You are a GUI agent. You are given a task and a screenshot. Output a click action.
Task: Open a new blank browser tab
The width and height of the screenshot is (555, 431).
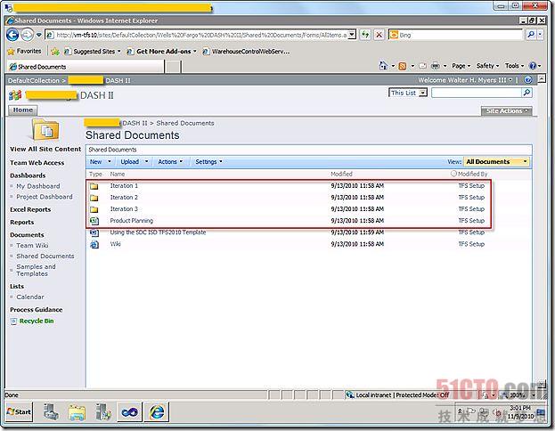point(173,67)
